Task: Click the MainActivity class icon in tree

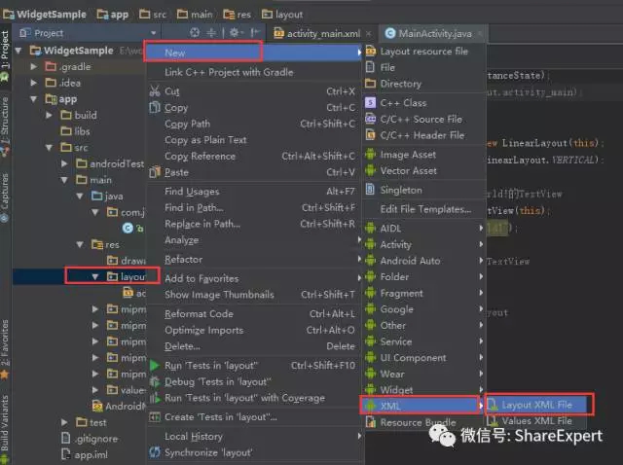Action: (128, 228)
